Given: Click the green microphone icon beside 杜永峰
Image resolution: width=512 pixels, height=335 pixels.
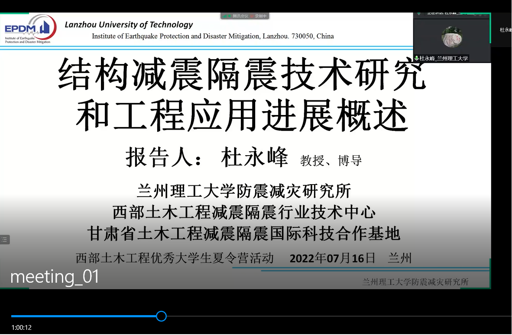Looking at the screenshot, I should (417, 58).
